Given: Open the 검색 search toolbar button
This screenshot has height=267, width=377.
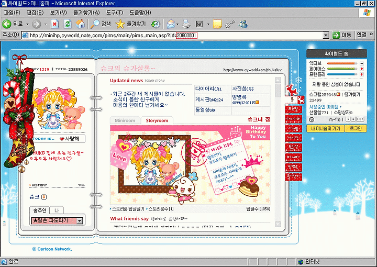Looking at the screenshot, I should 101,24.
